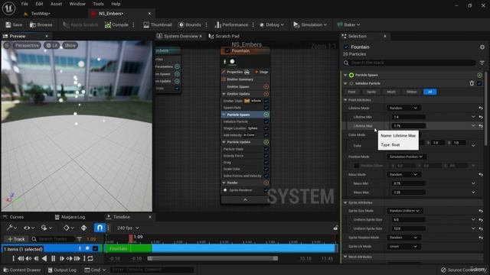Click the Lifetime Max value field
Image resolution: width=490 pixels, height=275 pixels.
point(408,126)
